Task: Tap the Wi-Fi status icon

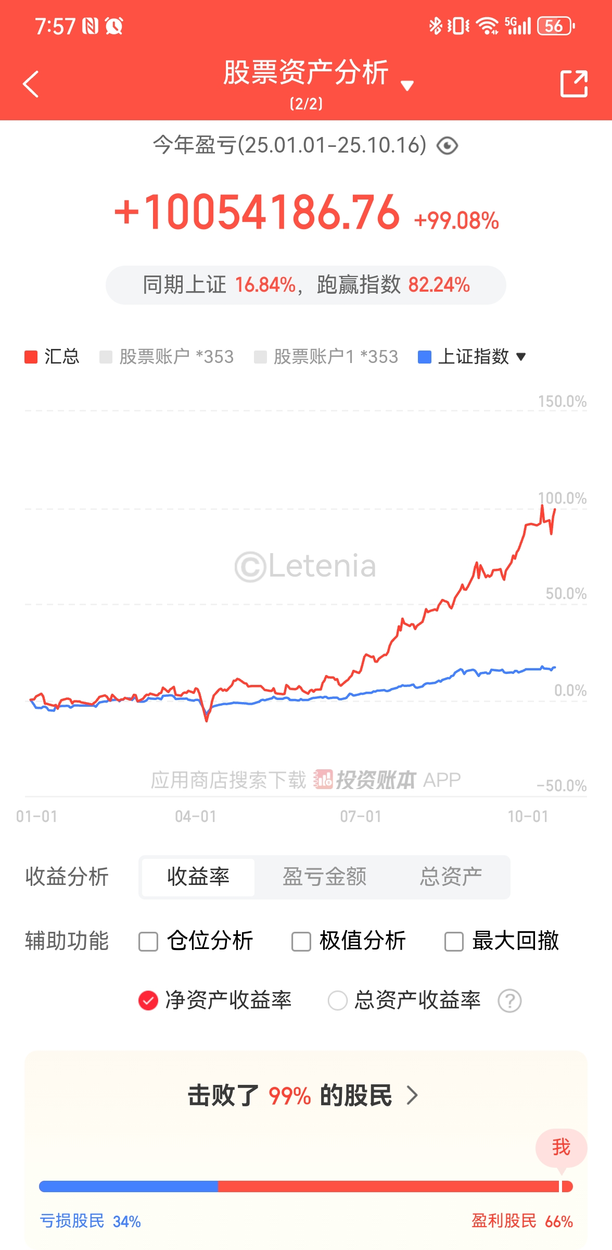Action: (x=488, y=26)
